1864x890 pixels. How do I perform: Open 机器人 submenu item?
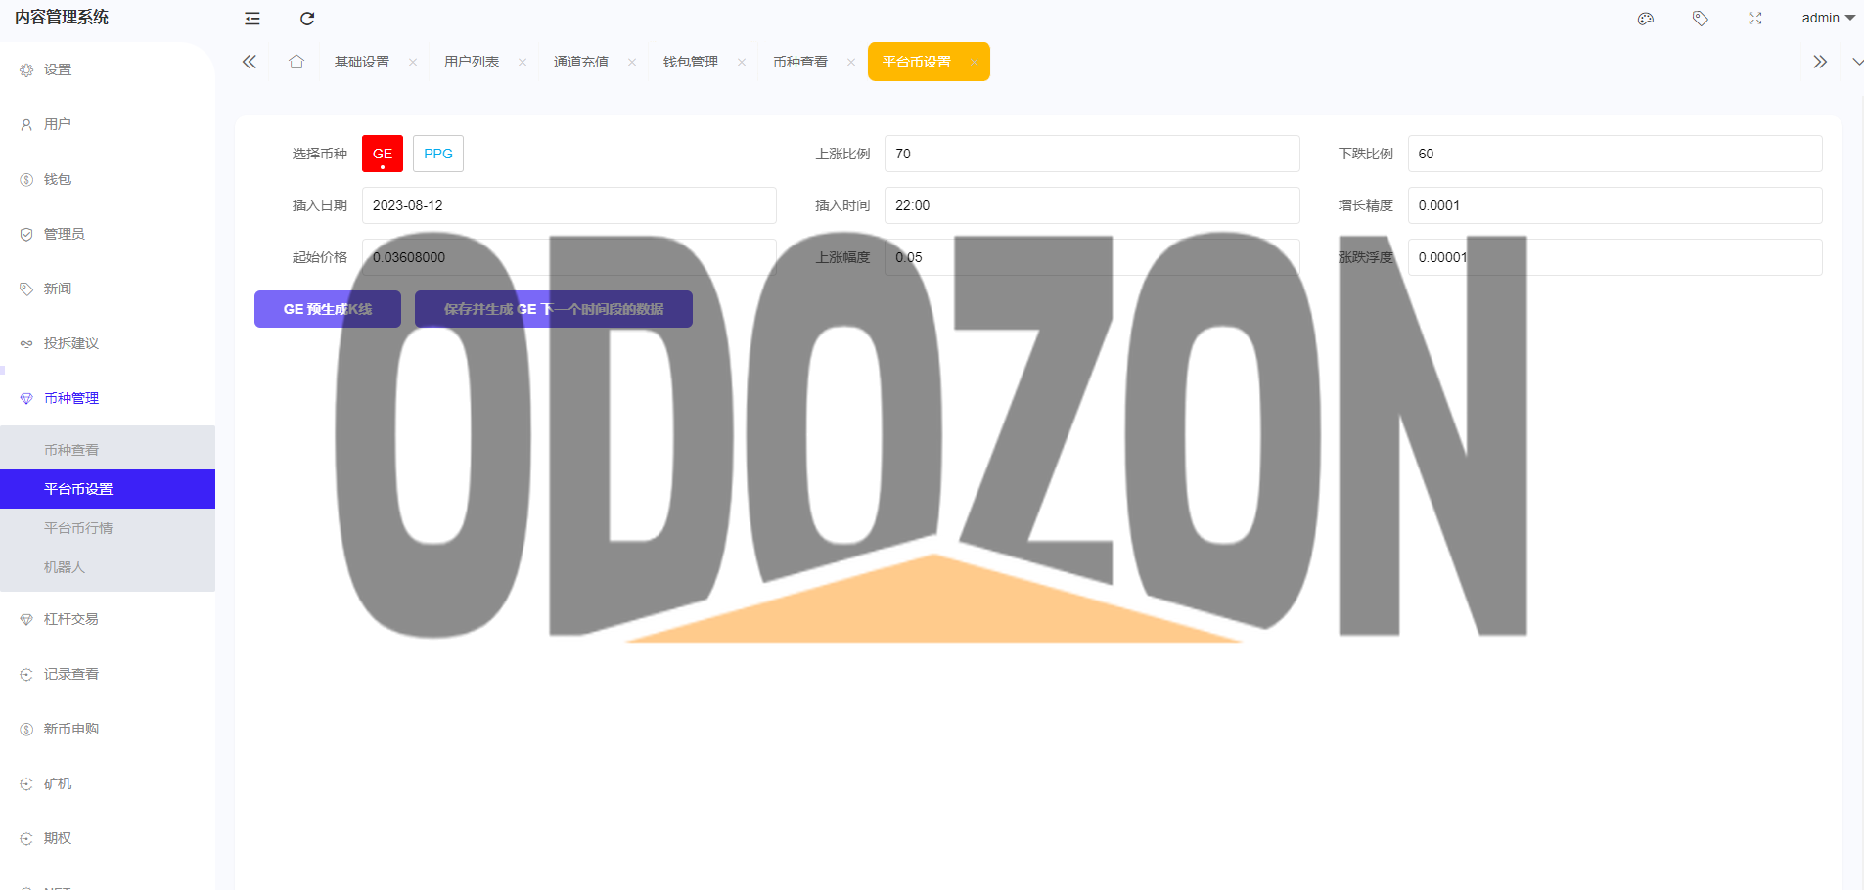(x=108, y=567)
